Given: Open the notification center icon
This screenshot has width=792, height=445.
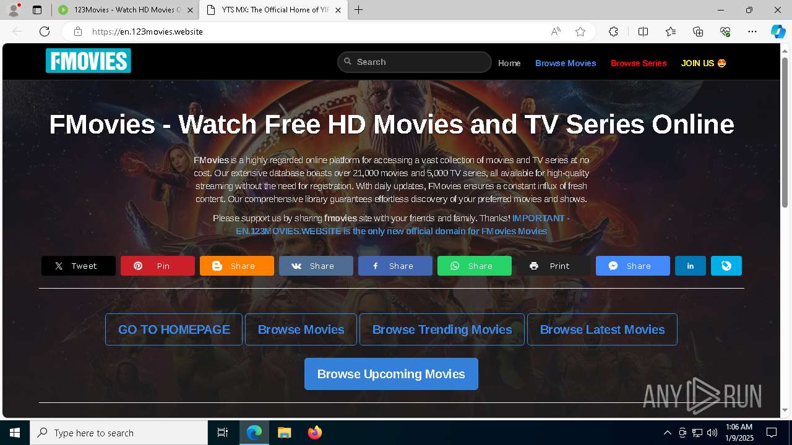Looking at the screenshot, I should point(772,433).
